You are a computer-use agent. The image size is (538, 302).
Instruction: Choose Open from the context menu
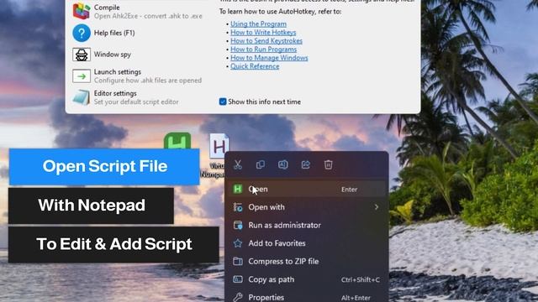coord(306,189)
